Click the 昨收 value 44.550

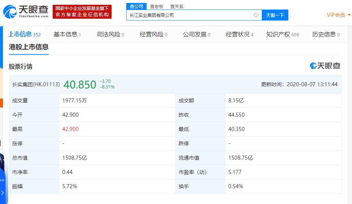click(x=236, y=115)
